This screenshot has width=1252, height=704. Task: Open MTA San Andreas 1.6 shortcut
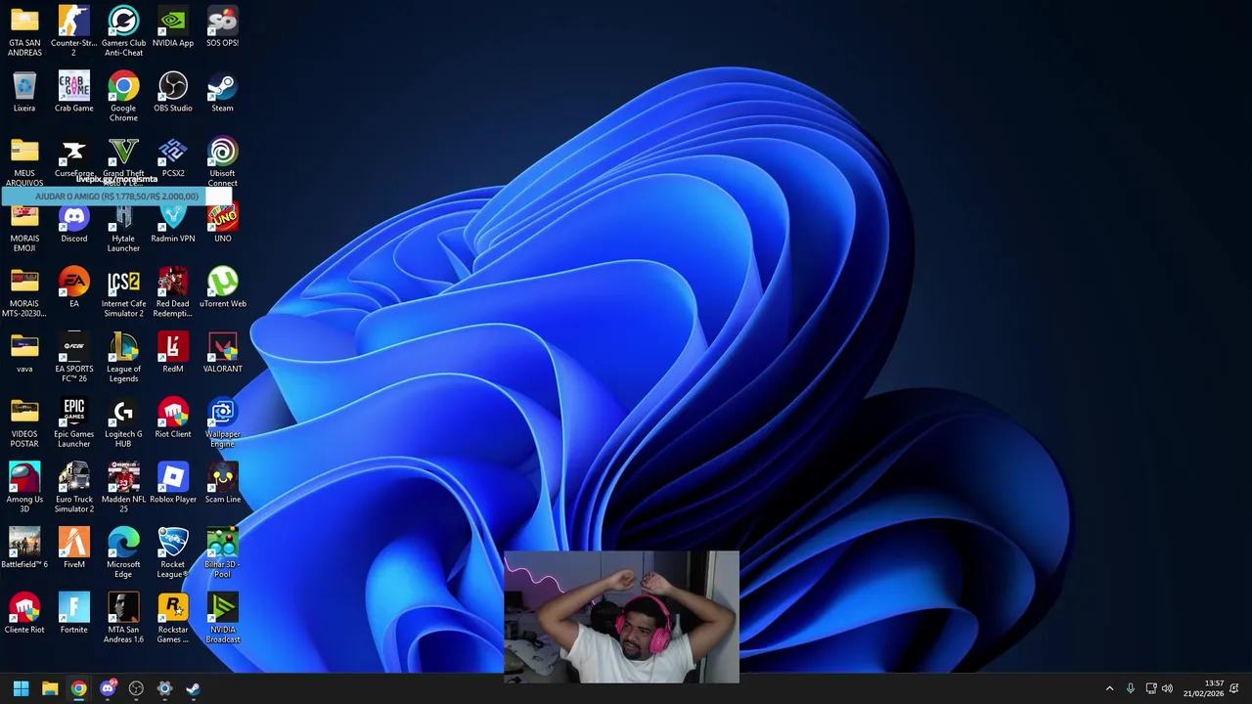123,619
